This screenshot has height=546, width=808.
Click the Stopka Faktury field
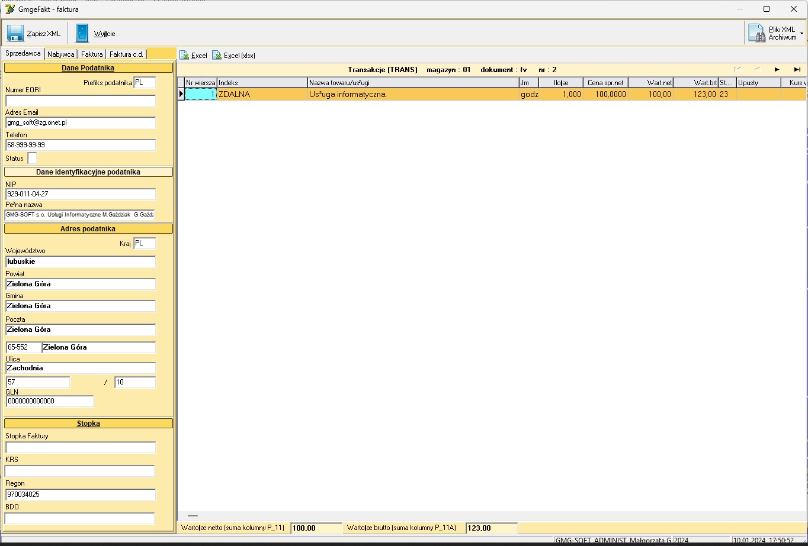point(81,447)
